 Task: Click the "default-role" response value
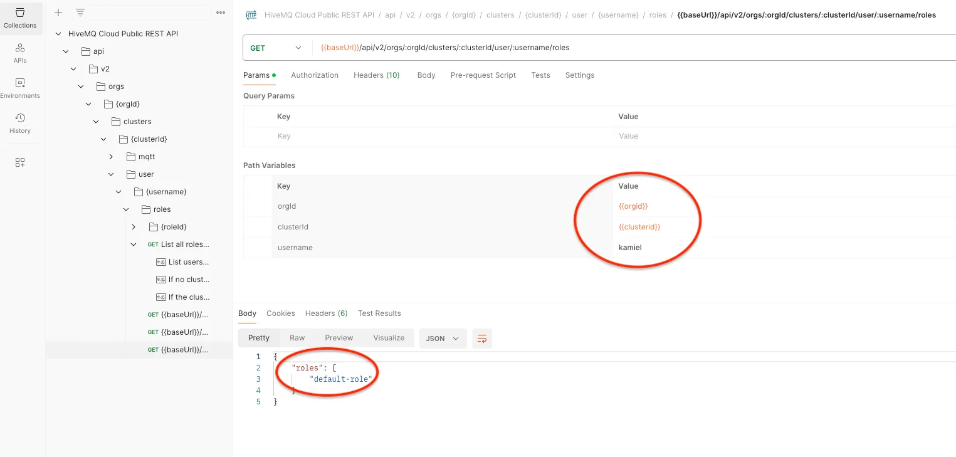click(x=340, y=379)
